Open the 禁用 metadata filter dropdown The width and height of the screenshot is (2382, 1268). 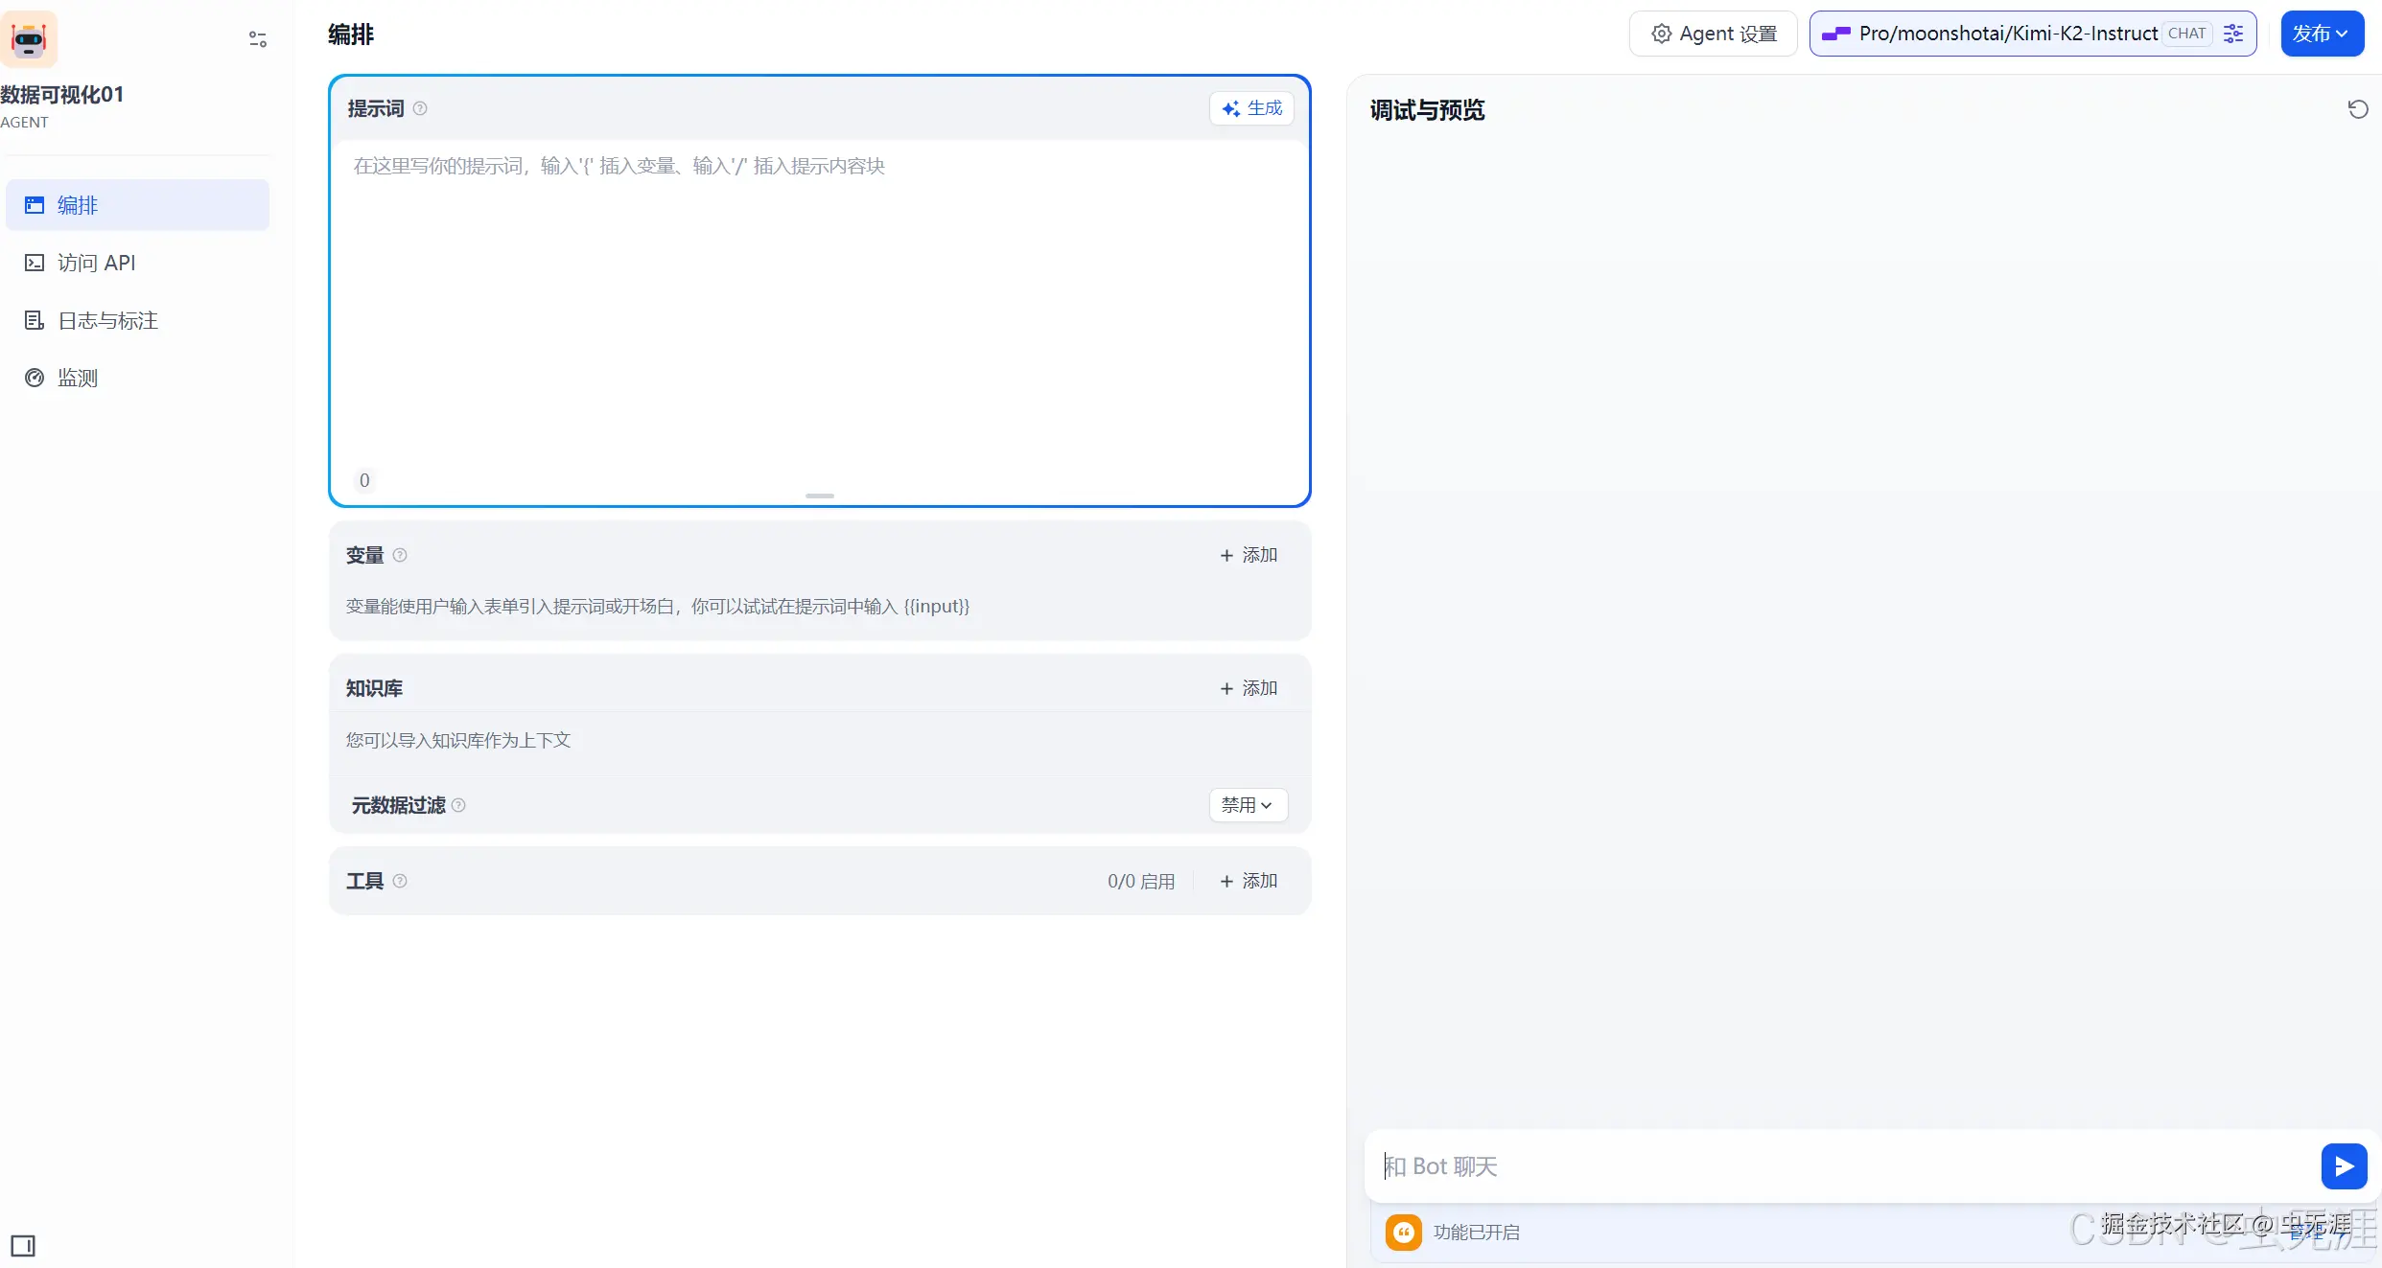(1247, 805)
